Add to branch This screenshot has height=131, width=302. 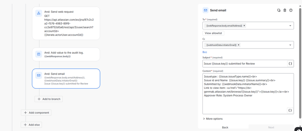(49, 99)
